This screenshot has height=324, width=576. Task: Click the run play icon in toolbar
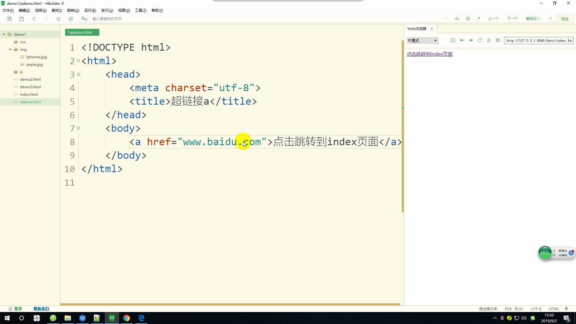(x=71, y=19)
